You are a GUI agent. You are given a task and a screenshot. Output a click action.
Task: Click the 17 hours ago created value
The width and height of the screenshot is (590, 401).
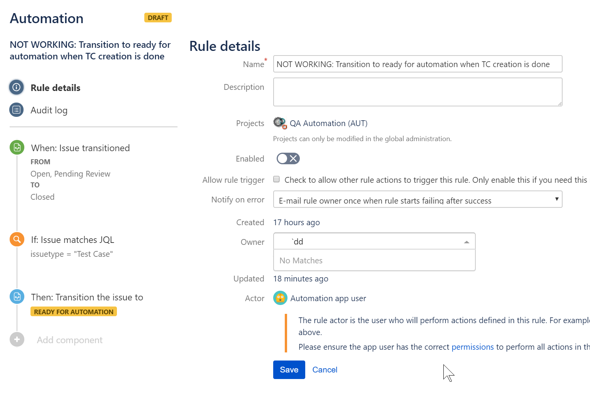(x=296, y=222)
